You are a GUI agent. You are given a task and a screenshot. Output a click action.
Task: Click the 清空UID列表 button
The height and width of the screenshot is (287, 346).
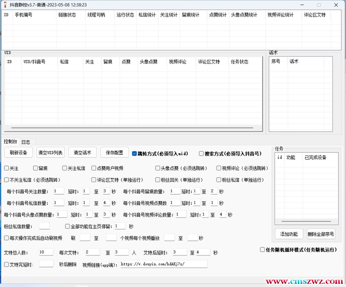point(51,153)
